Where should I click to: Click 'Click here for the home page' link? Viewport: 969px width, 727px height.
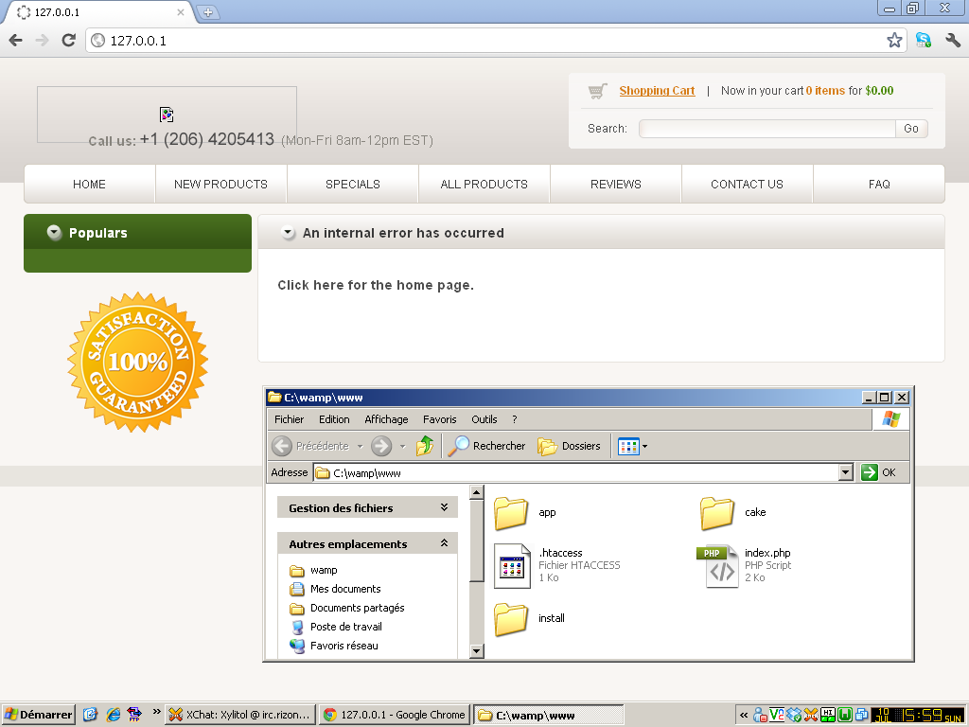[x=376, y=285]
